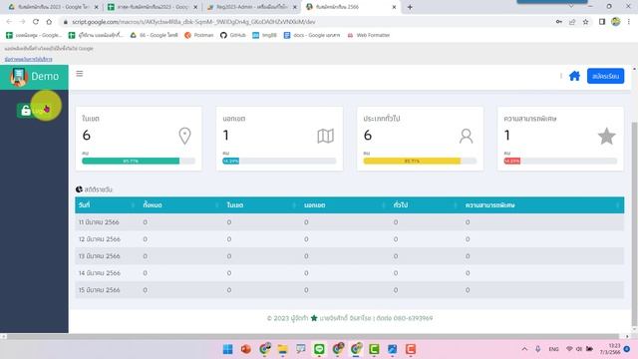Viewport: 638px width, 359px height.
Task: Reload the current page
Action: pyautogui.click(x=36, y=22)
